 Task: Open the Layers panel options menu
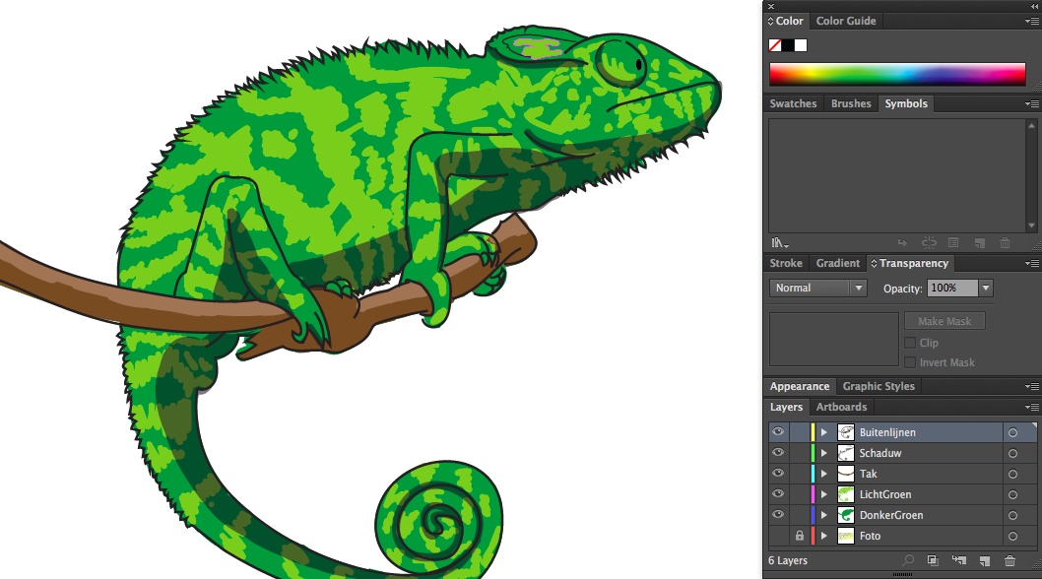click(1031, 407)
